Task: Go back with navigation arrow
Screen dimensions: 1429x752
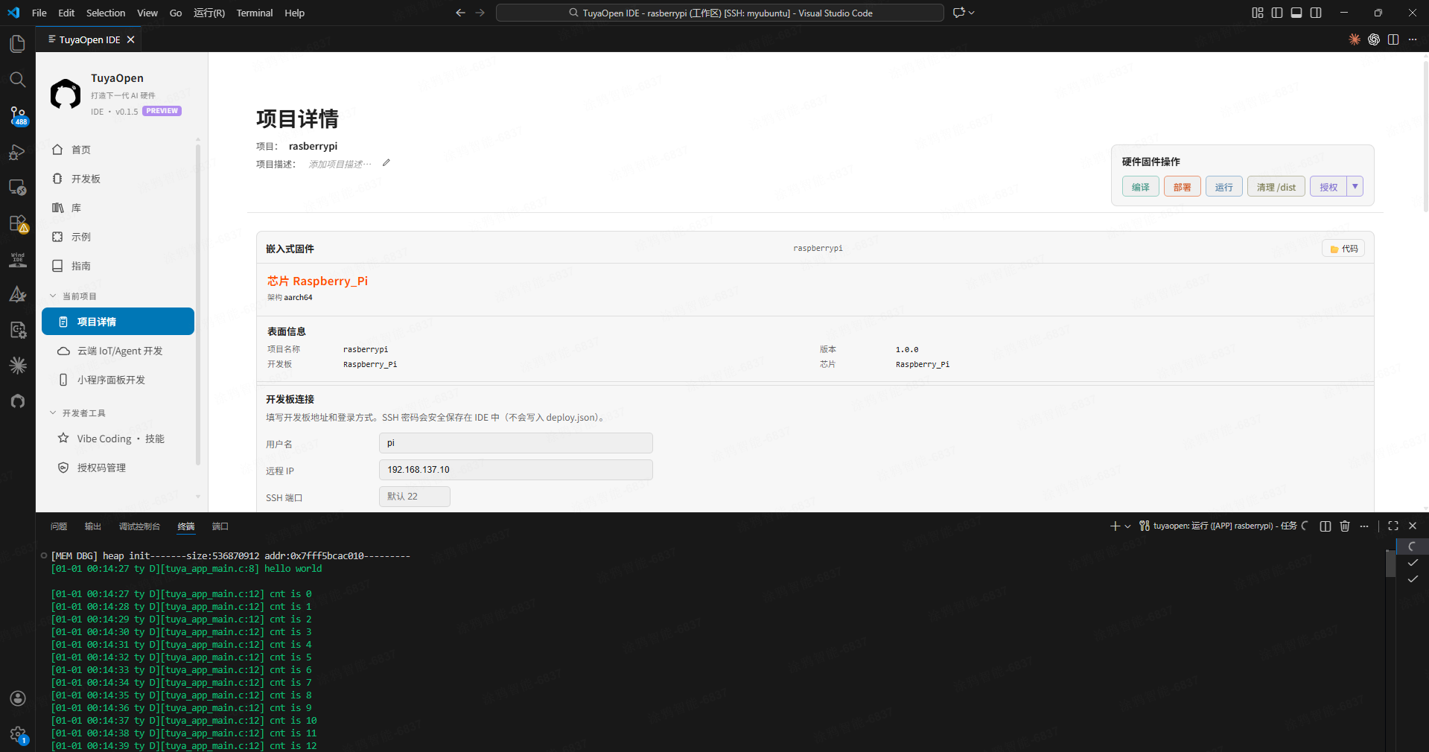Action: tap(460, 13)
